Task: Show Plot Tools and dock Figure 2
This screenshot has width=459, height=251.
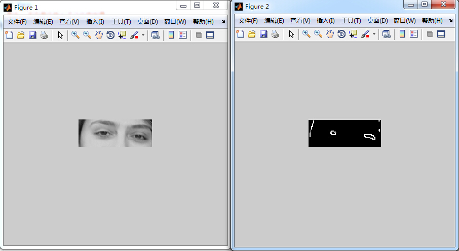Action: (441, 34)
